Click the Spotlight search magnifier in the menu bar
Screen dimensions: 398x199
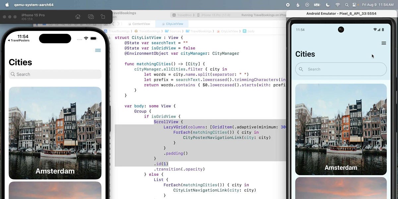tap(347, 5)
